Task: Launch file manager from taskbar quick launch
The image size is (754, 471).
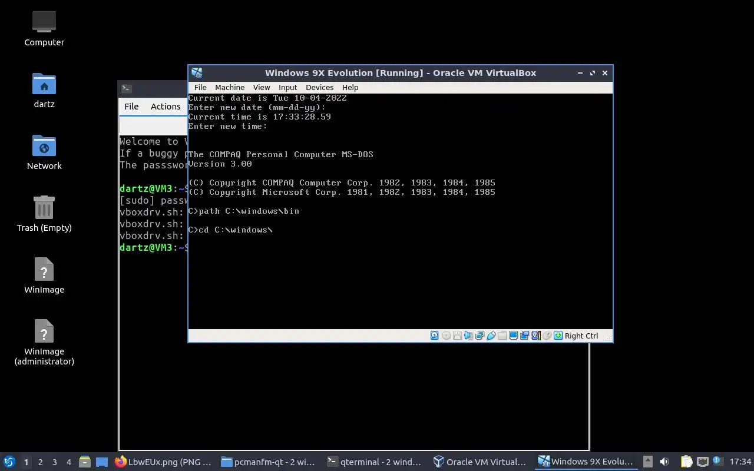Action: click(x=85, y=462)
